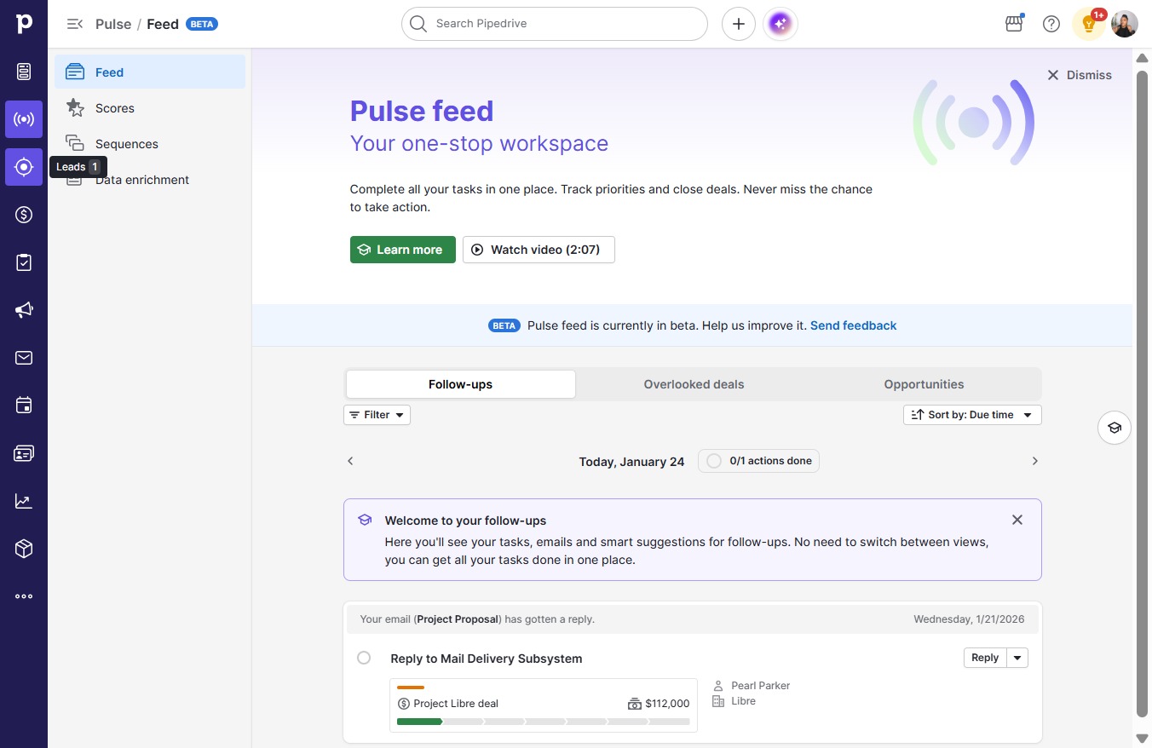Viewport: 1152px width, 748px height.
Task: Open the AI assistant sparkle icon
Action: point(780,24)
